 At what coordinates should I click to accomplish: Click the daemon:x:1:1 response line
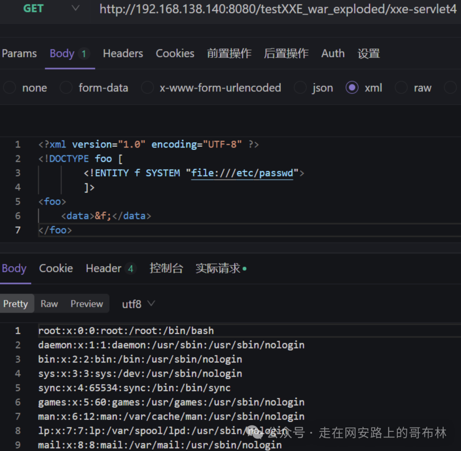171,345
